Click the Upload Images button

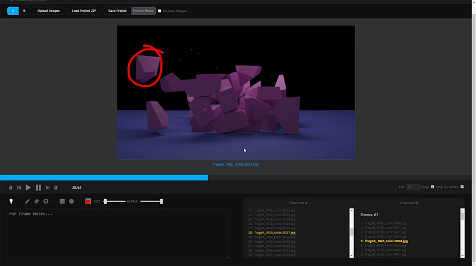[48, 11]
